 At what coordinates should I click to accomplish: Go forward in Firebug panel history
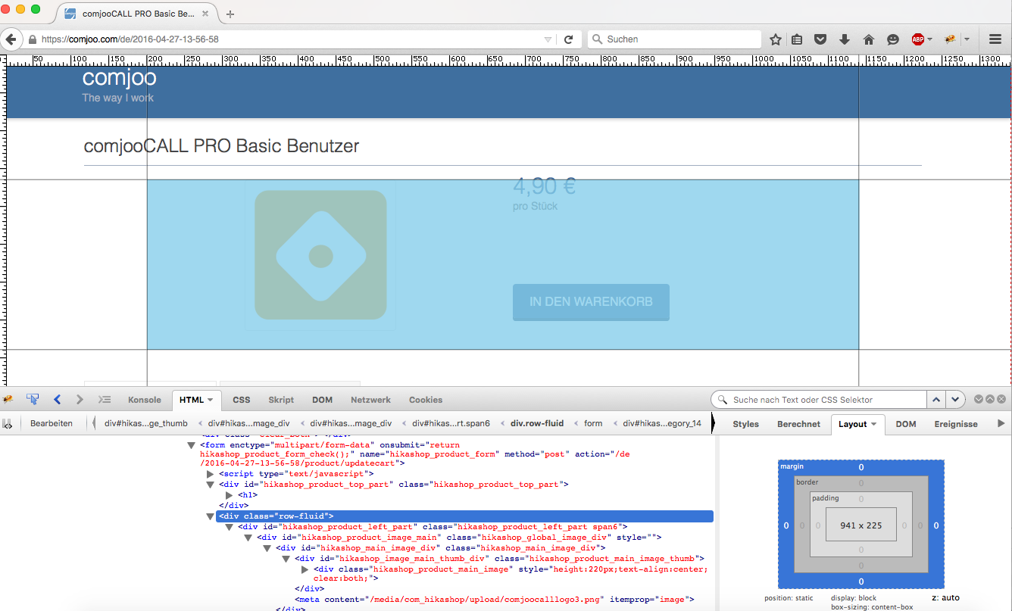tap(80, 400)
